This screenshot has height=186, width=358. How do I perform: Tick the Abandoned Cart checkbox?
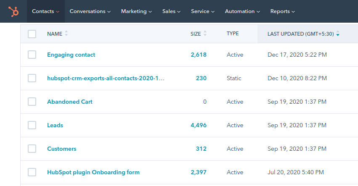32,102
